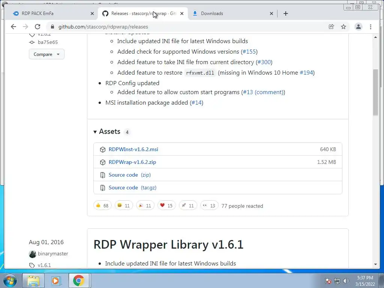The width and height of the screenshot is (384, 288).
Task: Click the 640 KB file size
Action: (x=328, y=149)
